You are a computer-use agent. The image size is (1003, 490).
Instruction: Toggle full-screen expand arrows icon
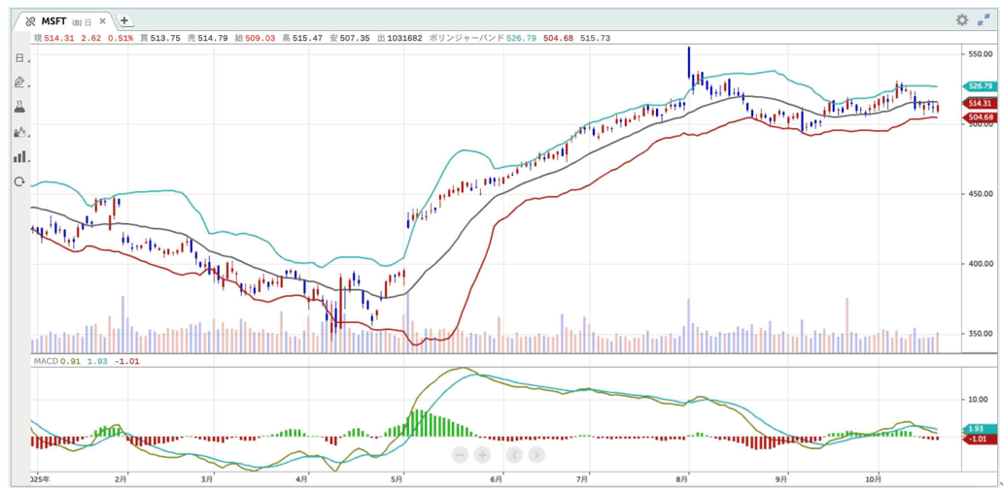click(985, 19)
